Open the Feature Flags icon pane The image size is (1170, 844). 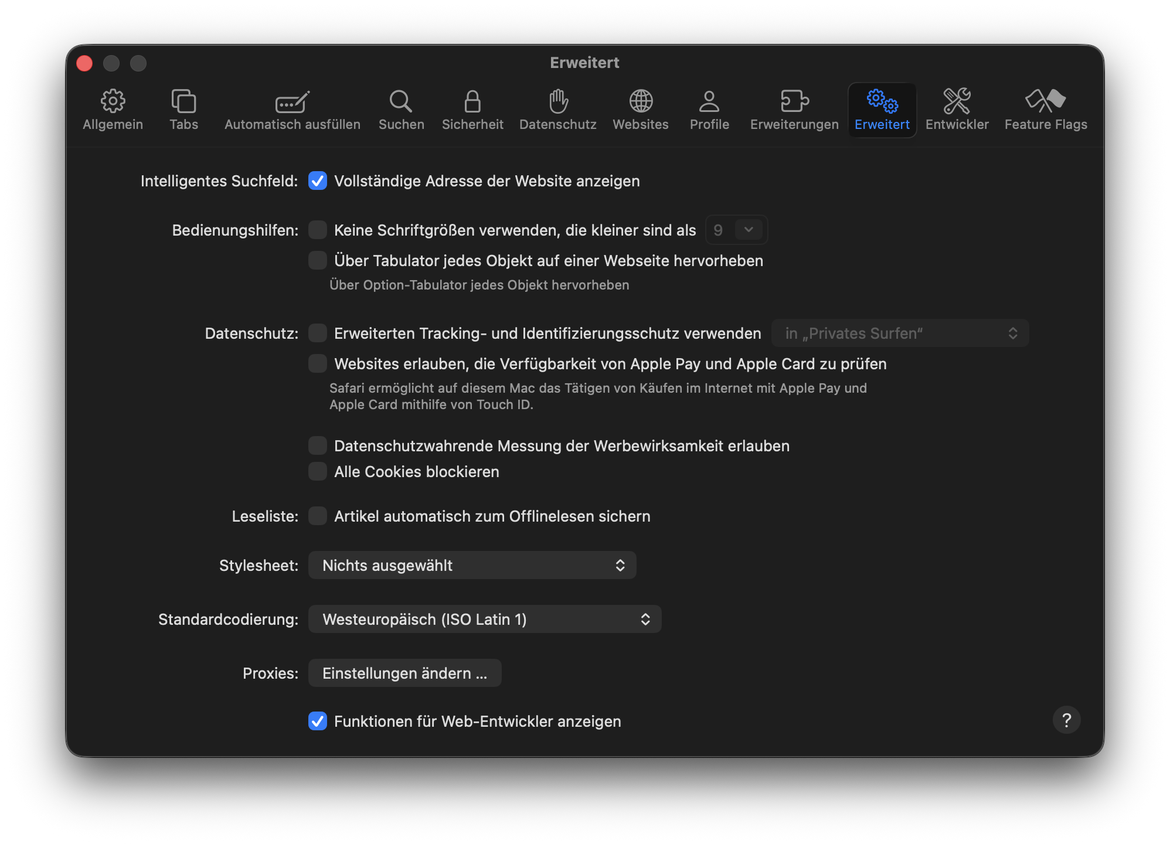(1046, 102)
